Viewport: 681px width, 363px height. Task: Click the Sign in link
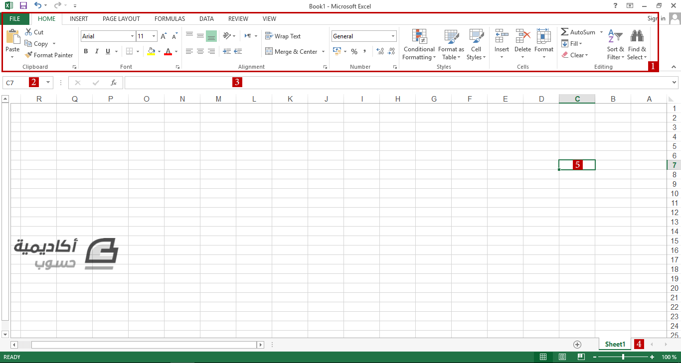point(657,18)
